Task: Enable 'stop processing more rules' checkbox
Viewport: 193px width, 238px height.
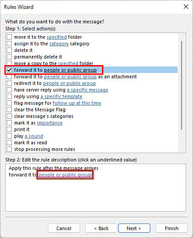Action: tap(9, 149)
